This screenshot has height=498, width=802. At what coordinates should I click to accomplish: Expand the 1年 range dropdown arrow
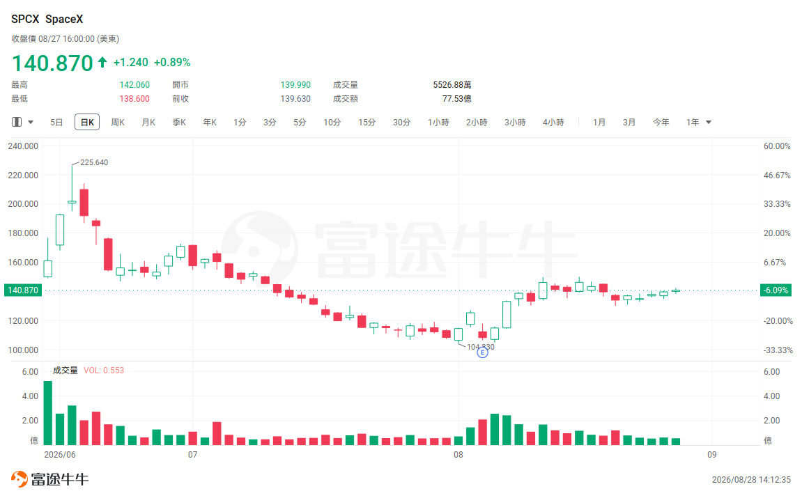point(709,122)
